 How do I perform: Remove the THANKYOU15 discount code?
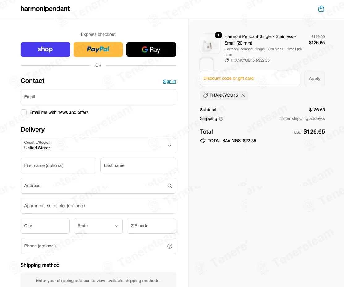click(243, 95)
